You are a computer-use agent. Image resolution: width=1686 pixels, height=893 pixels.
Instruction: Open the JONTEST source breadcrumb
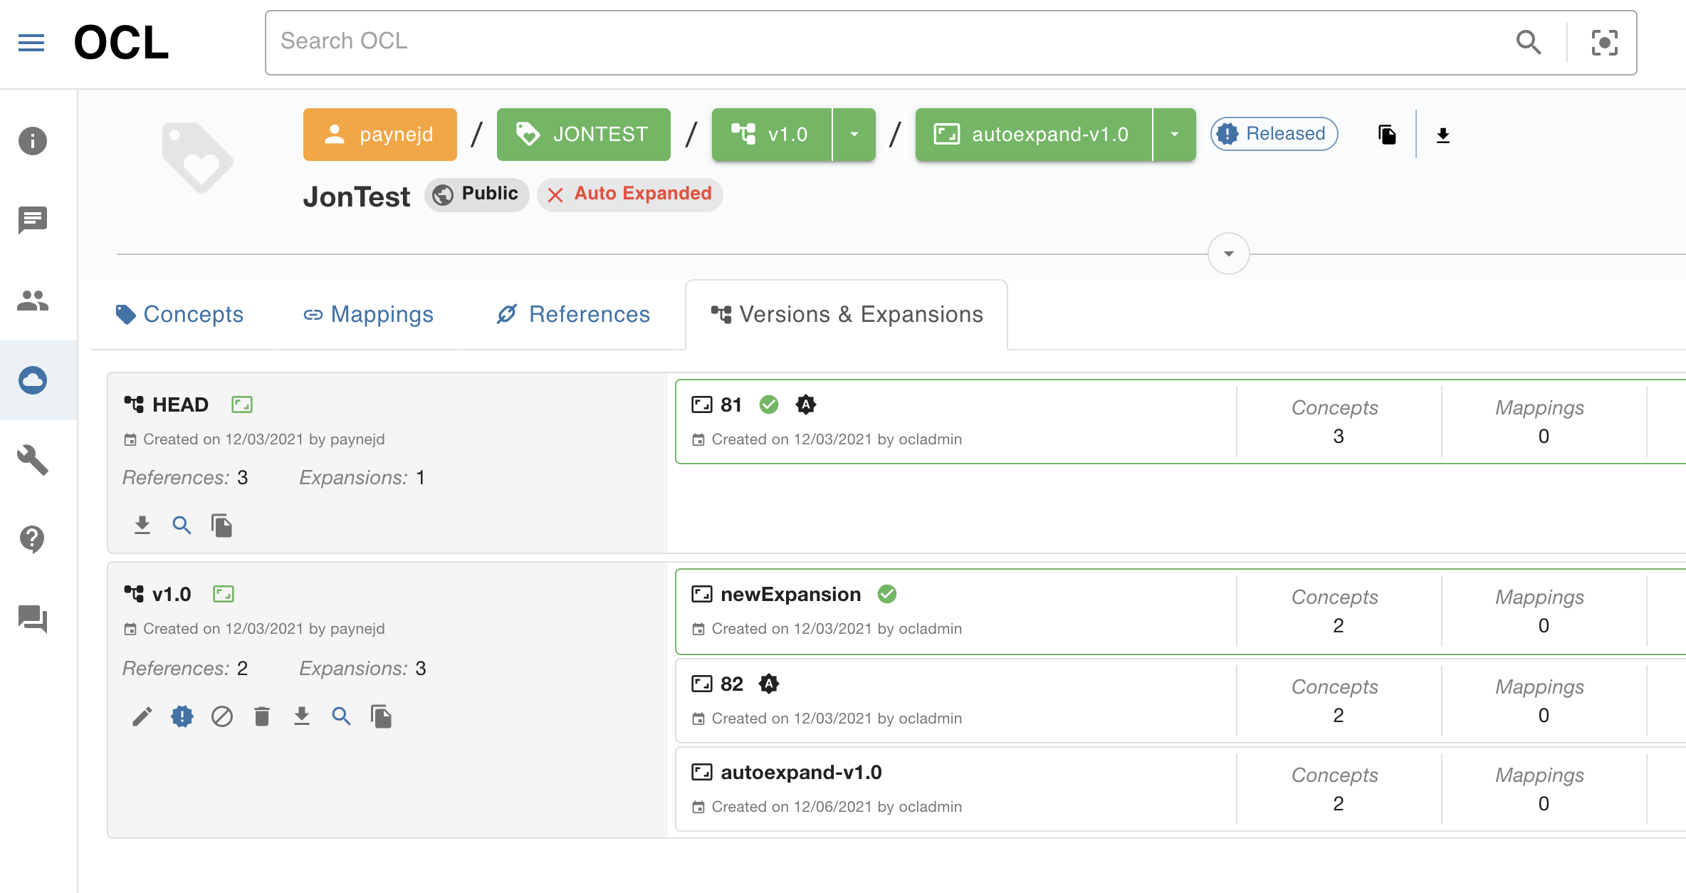pyautogui.click(x=583, y=134)
